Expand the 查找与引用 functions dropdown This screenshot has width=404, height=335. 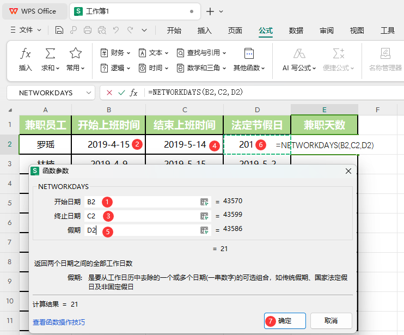[x=201, y=53]
